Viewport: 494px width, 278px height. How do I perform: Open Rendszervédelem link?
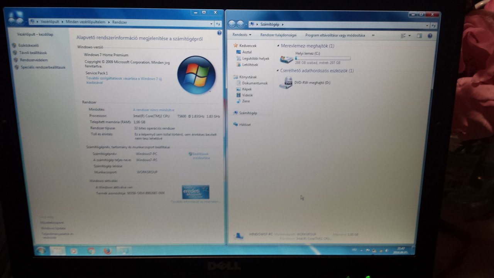[34, 60]
